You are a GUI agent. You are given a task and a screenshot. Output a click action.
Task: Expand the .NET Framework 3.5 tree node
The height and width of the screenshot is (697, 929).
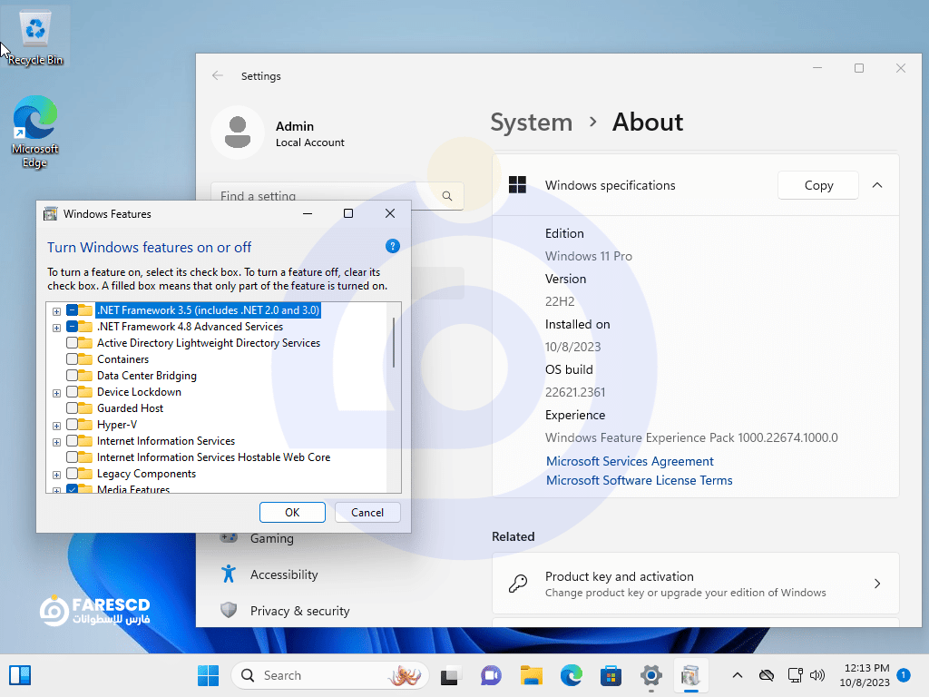click(56, 311)
